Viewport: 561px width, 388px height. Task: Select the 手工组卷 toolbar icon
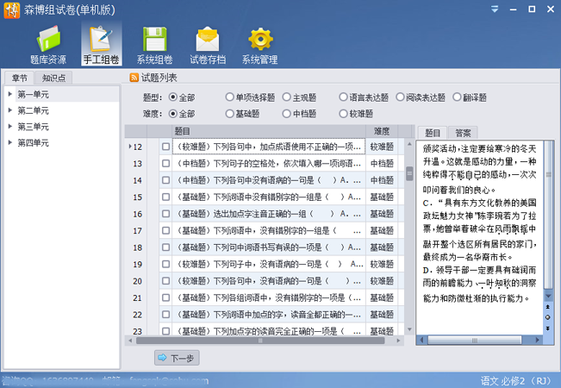pos(102,41)
